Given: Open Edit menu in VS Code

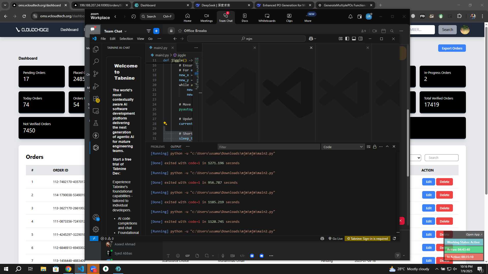Looking at the screenshot, I should click(x=113, y=39).
